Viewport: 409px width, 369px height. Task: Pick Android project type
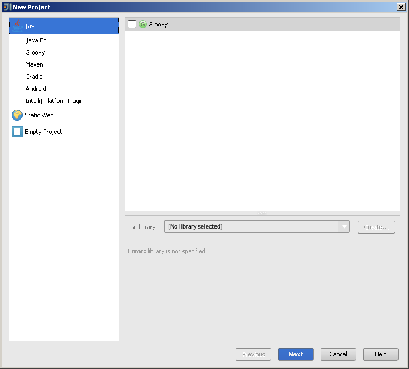click(x=36, y=89)
